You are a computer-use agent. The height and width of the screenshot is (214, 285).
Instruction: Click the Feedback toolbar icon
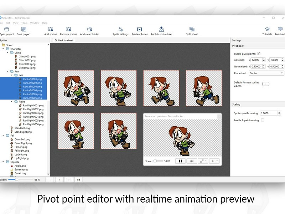(x=280, y=29)
